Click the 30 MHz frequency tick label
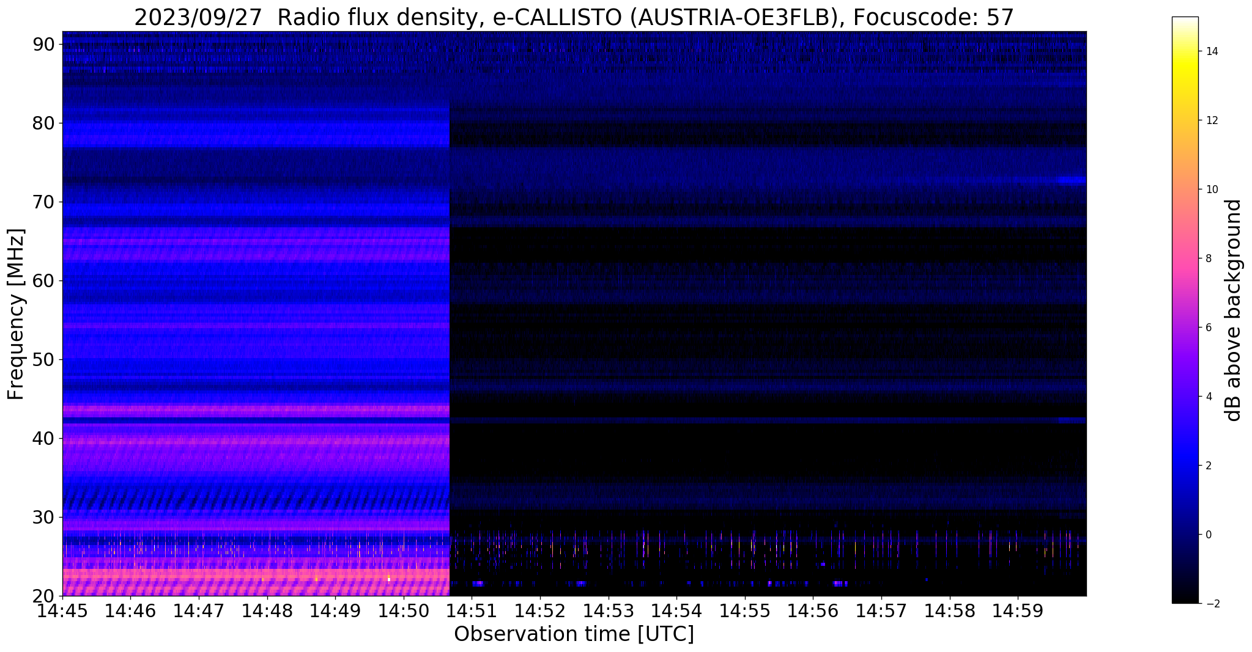The width and height of the screenshot is (1252, 652). (43, 517)
